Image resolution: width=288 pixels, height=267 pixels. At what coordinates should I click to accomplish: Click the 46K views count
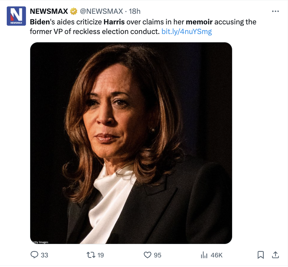216,255
